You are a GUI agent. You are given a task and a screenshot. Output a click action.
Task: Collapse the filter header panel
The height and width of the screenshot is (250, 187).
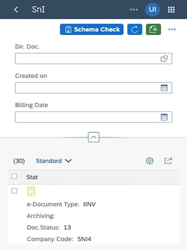click(x=94, y=137)
